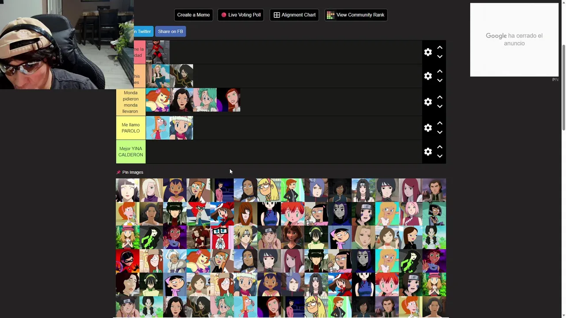This screenshot has width=566, height=318.
Task: Move Monda pidieron tier down
Action: click(x=440, y=106)
